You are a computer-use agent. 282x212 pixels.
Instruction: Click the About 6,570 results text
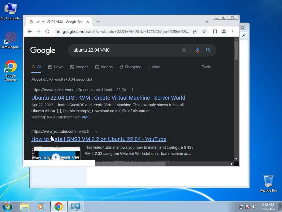pyautogui.click(x=62, y=79)
